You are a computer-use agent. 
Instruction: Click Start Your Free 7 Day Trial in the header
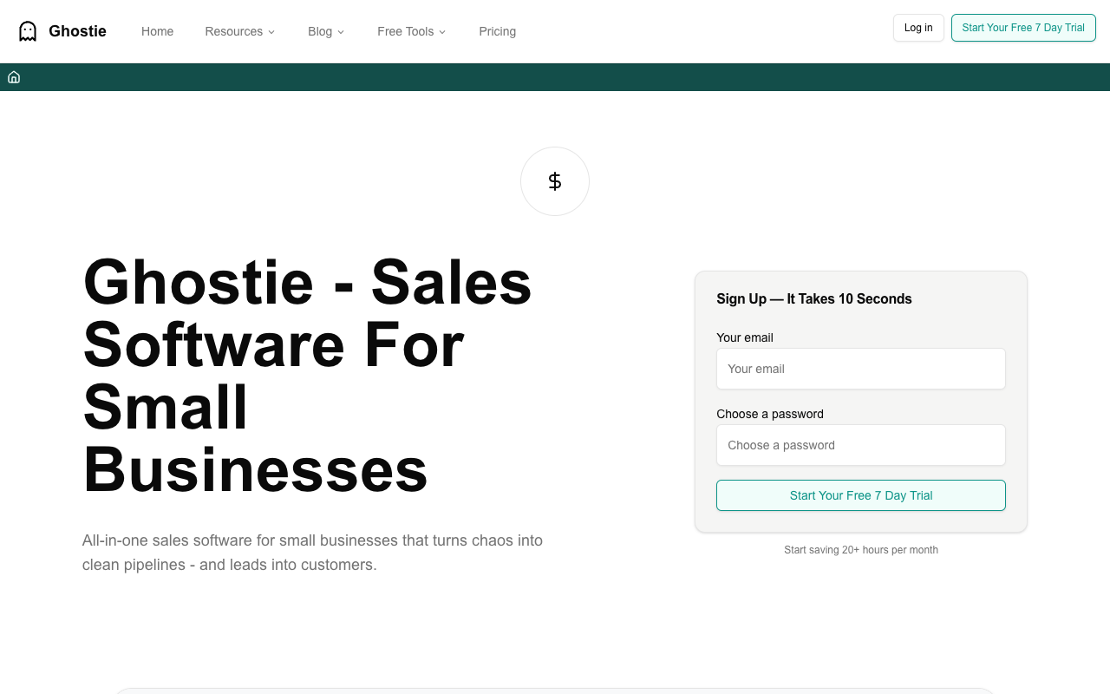1023,28
